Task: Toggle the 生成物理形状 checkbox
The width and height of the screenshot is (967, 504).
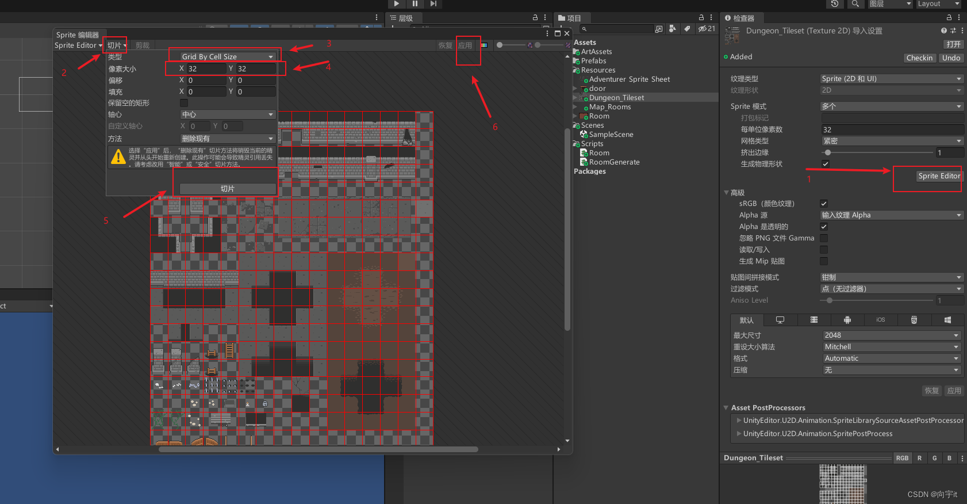Action: [x=826, y=164]
